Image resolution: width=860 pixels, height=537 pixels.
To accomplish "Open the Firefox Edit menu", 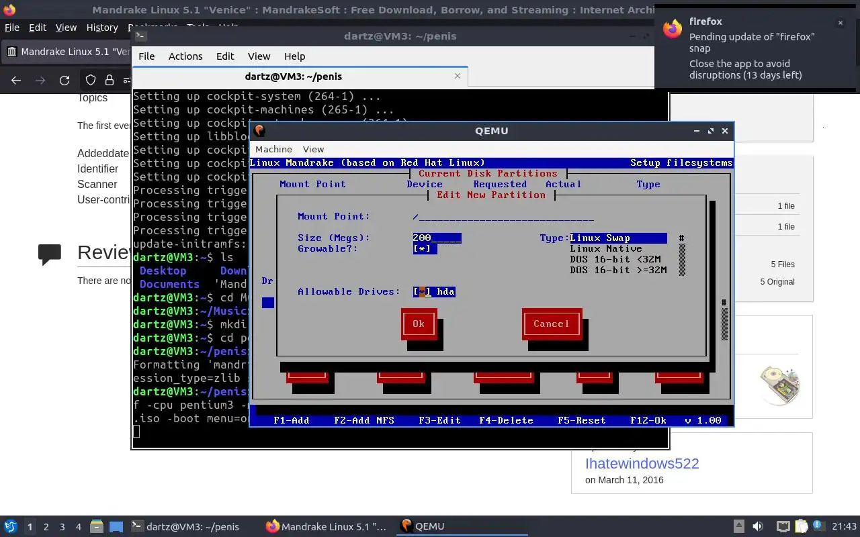I will click(x=38, y=28).
